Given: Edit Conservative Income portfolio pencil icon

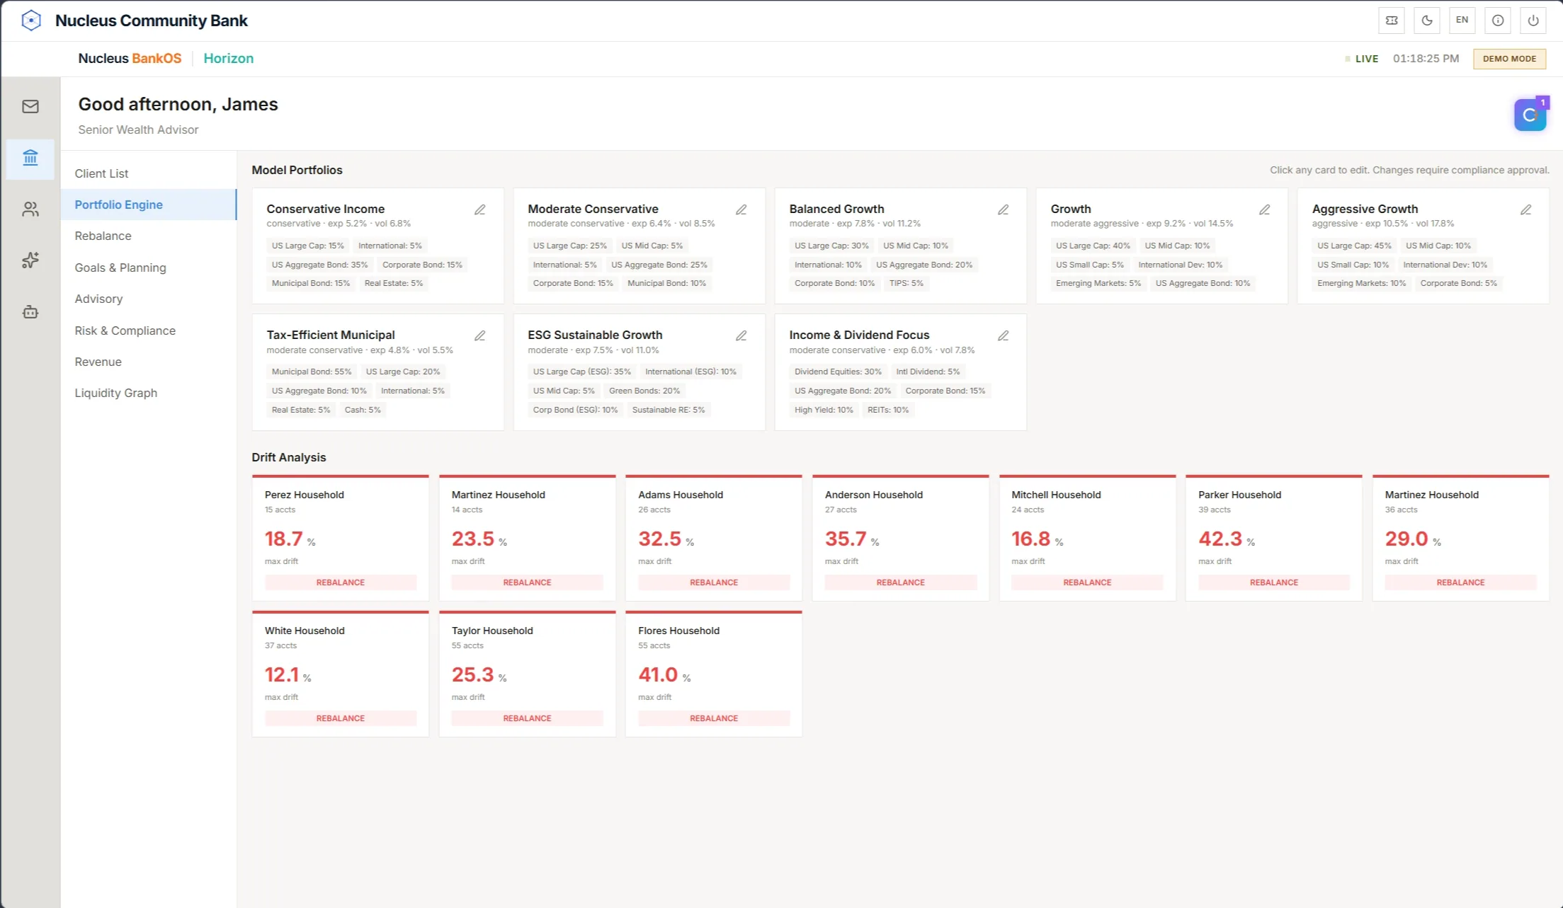Looking at the screenshot, I should tap(480, 209).
